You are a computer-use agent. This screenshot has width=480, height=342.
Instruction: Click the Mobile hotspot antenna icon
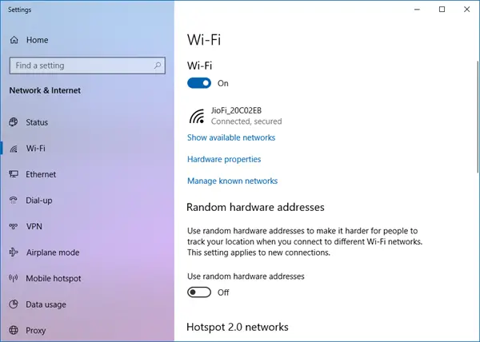pos(14,278)
